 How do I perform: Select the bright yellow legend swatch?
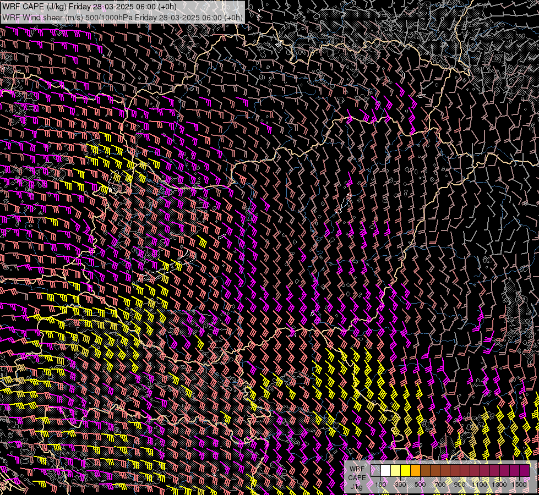coord(406,470)
